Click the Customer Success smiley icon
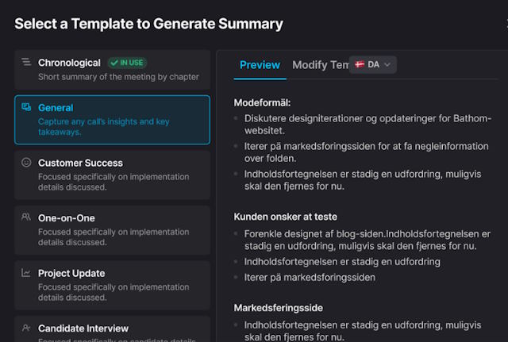Image resolution: width=508 pixels, height=342 pixels. coord(26,163)
